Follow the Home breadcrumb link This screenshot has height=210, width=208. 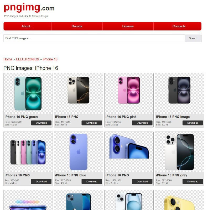(8, 59)
